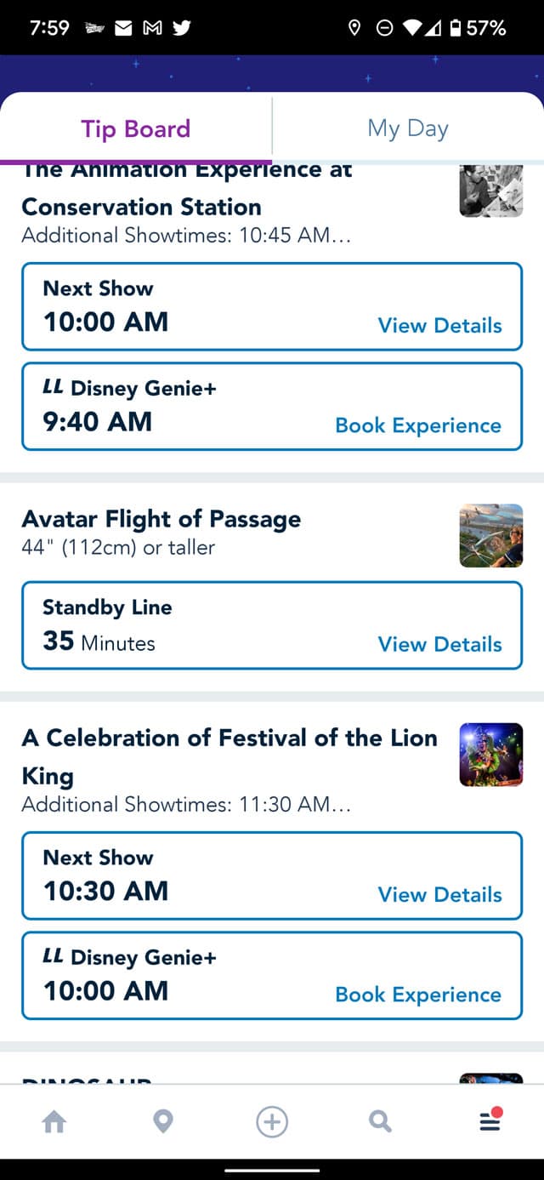Tap the plus circle add icon
Image resolution: width=544 pixels, height=1180 pixels.
click(x=272, y=1122)
